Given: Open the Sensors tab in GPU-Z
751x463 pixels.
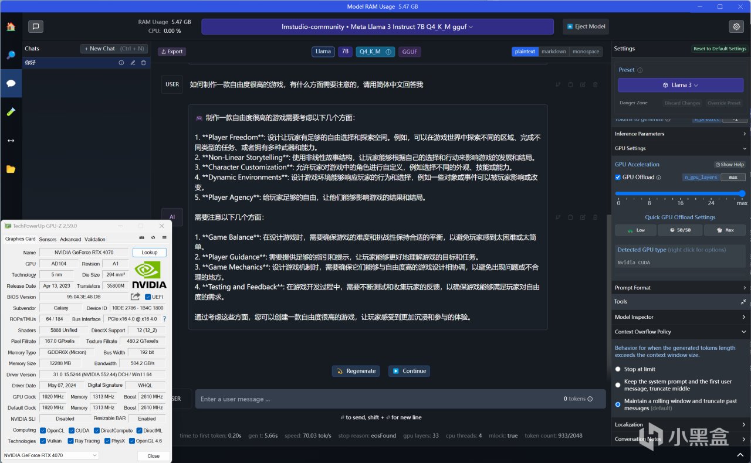Looking at the screenshot, I should point(48,239).
